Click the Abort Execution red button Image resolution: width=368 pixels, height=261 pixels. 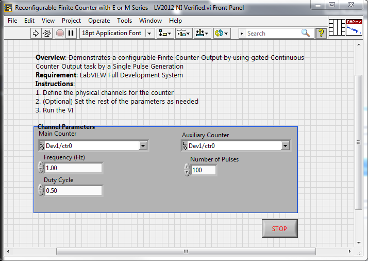pos(60,34)
